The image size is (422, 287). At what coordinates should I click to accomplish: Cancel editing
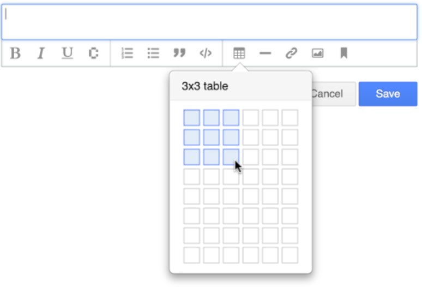point(334,94)
